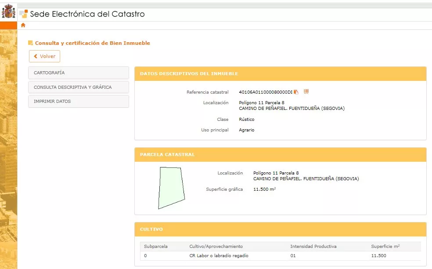Open the Cartografía menu item

click(78, 73)
